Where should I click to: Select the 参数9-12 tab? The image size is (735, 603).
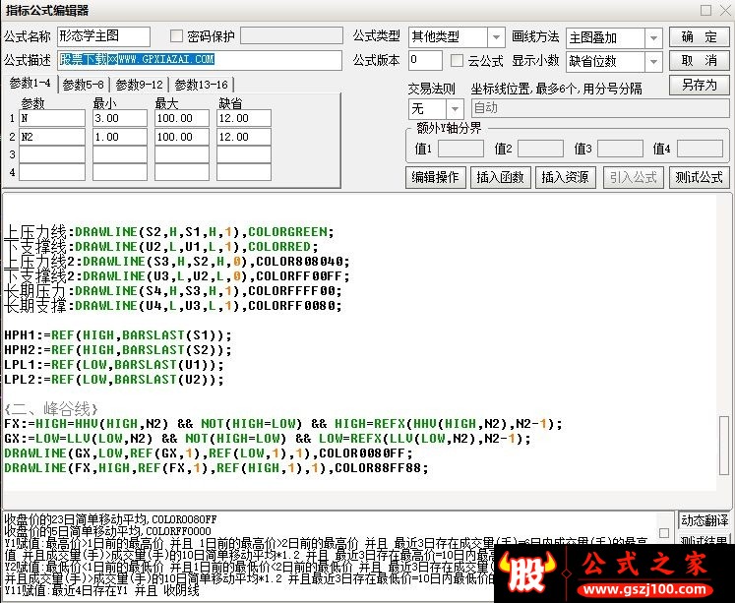click(139, 85)
